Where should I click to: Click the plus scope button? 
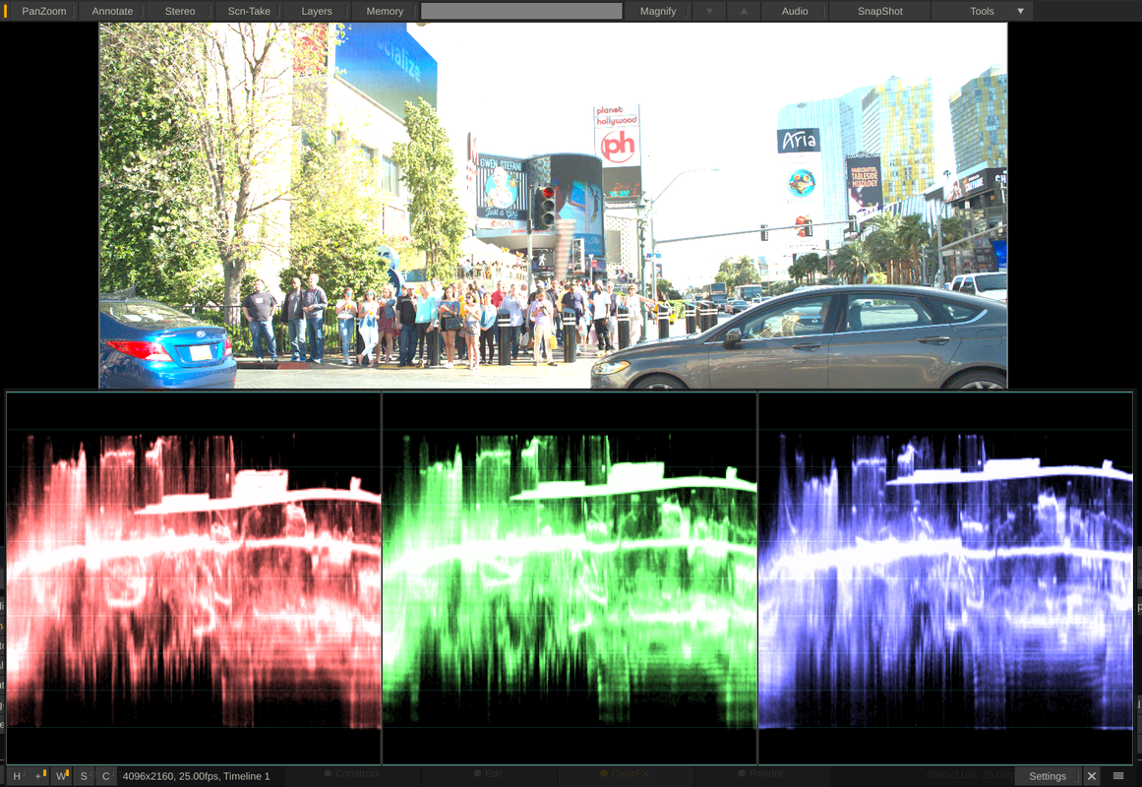(x=39, y=776)
